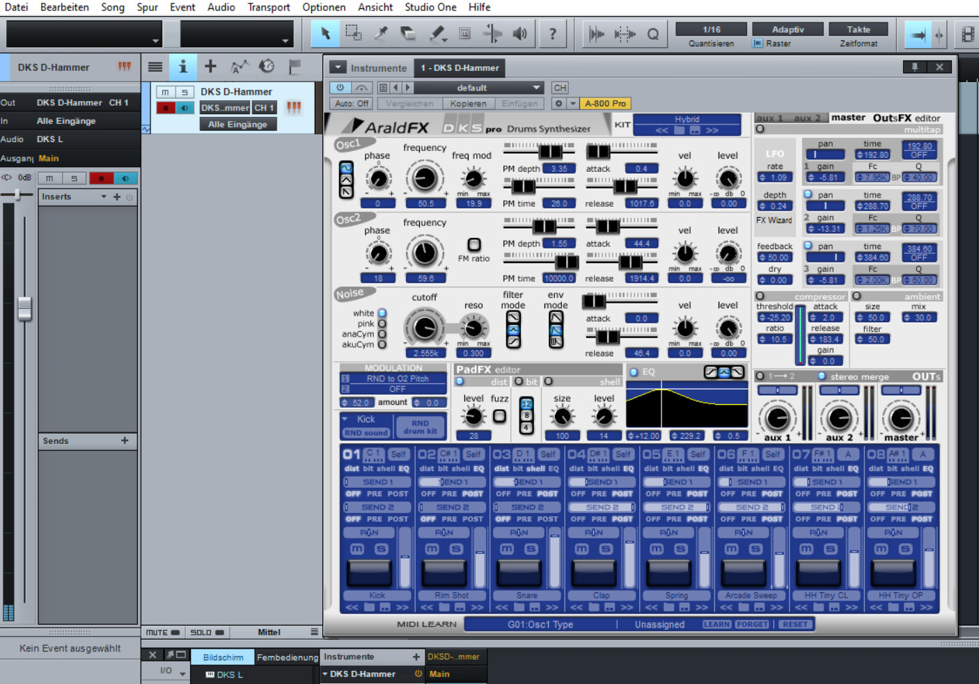Add track with plus icon
Image resolution: width=979 pixels, height=684 pixels.
(210, 67)
